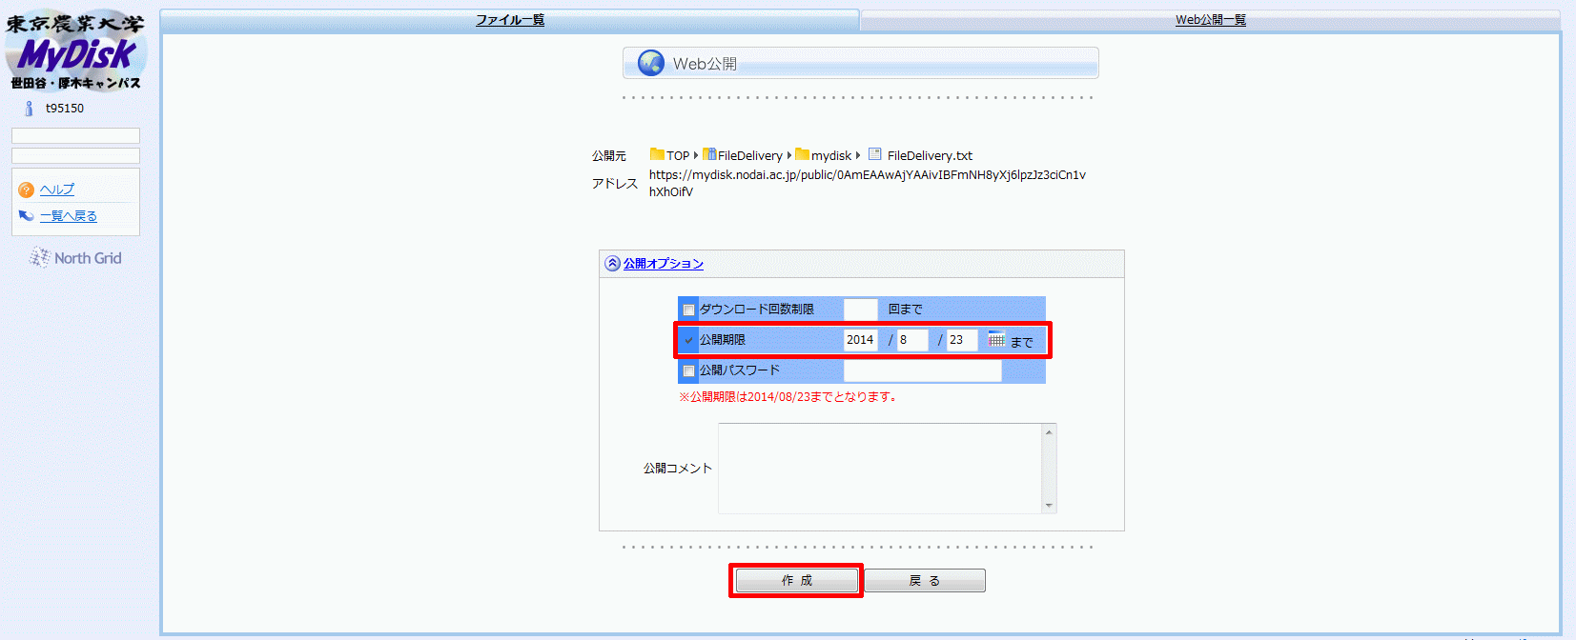Enable the ダウンロード回数制限 checkbox
Screen dimensions: 1576x640
click(x=688, y=310)
